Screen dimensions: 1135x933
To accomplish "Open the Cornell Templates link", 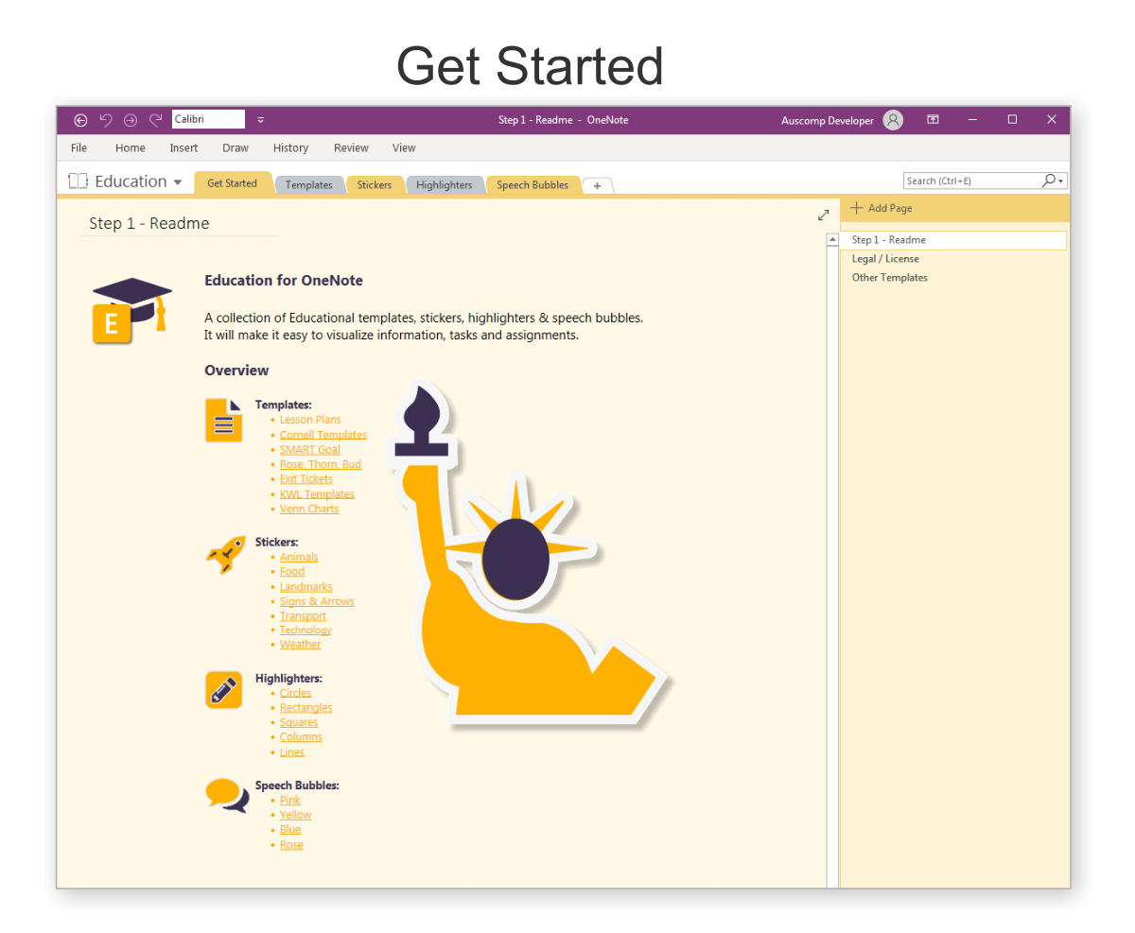I will [323, 435].
